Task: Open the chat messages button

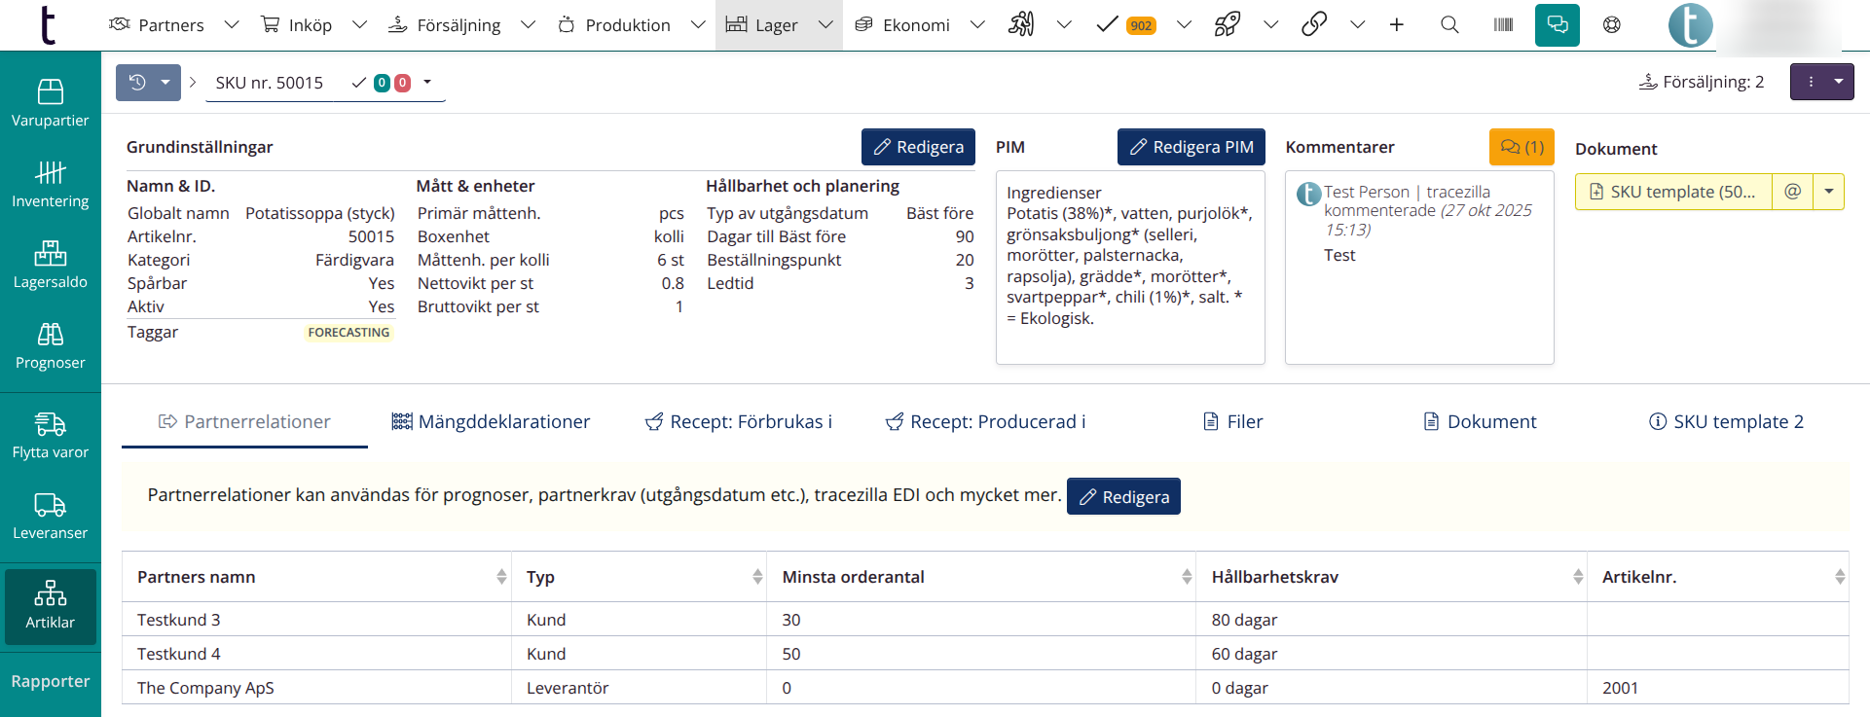Action: tap(1557, 25)
